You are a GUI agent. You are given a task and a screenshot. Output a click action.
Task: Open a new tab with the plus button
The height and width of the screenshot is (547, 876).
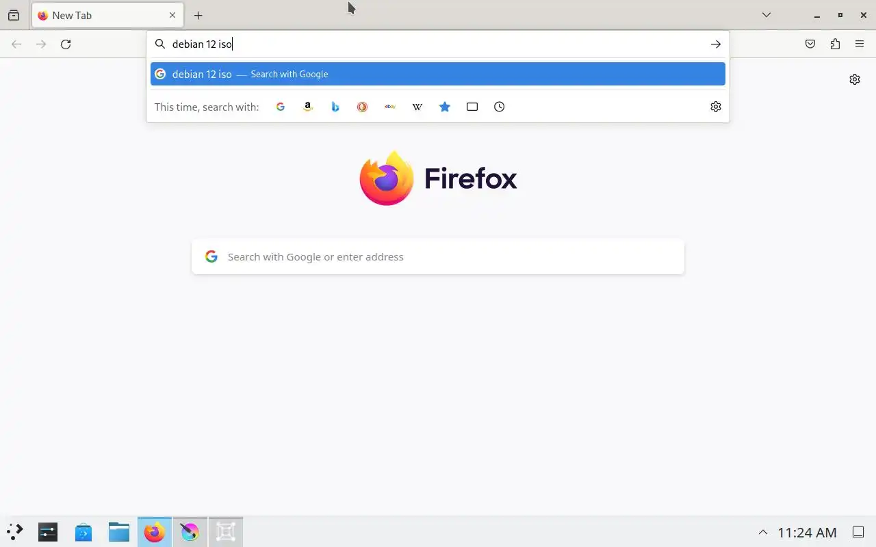click(198, 15)
